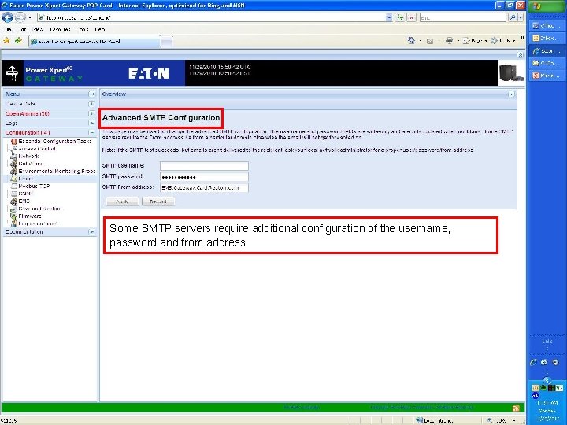Screen dimensions: 567x425
Task: Click the Discard button
Action: 158,201
